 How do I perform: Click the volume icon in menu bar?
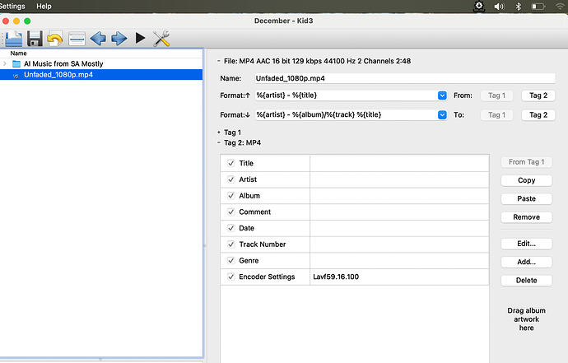(x=499, y=7)
